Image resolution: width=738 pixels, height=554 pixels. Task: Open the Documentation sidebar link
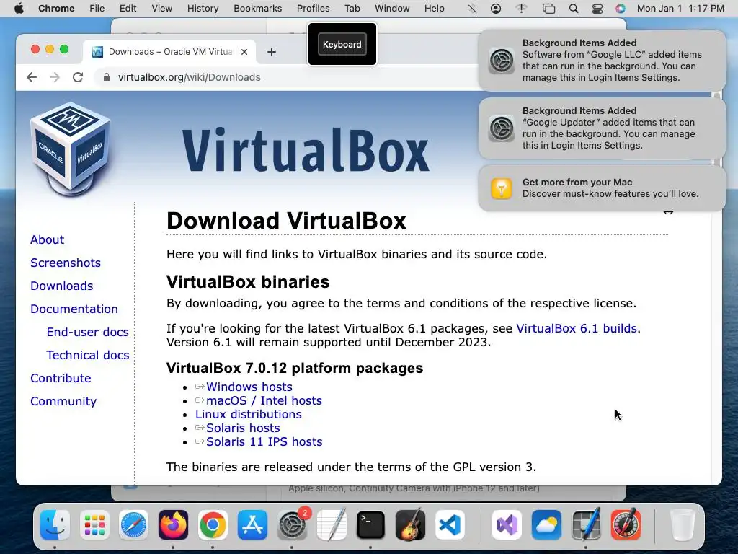74,309
